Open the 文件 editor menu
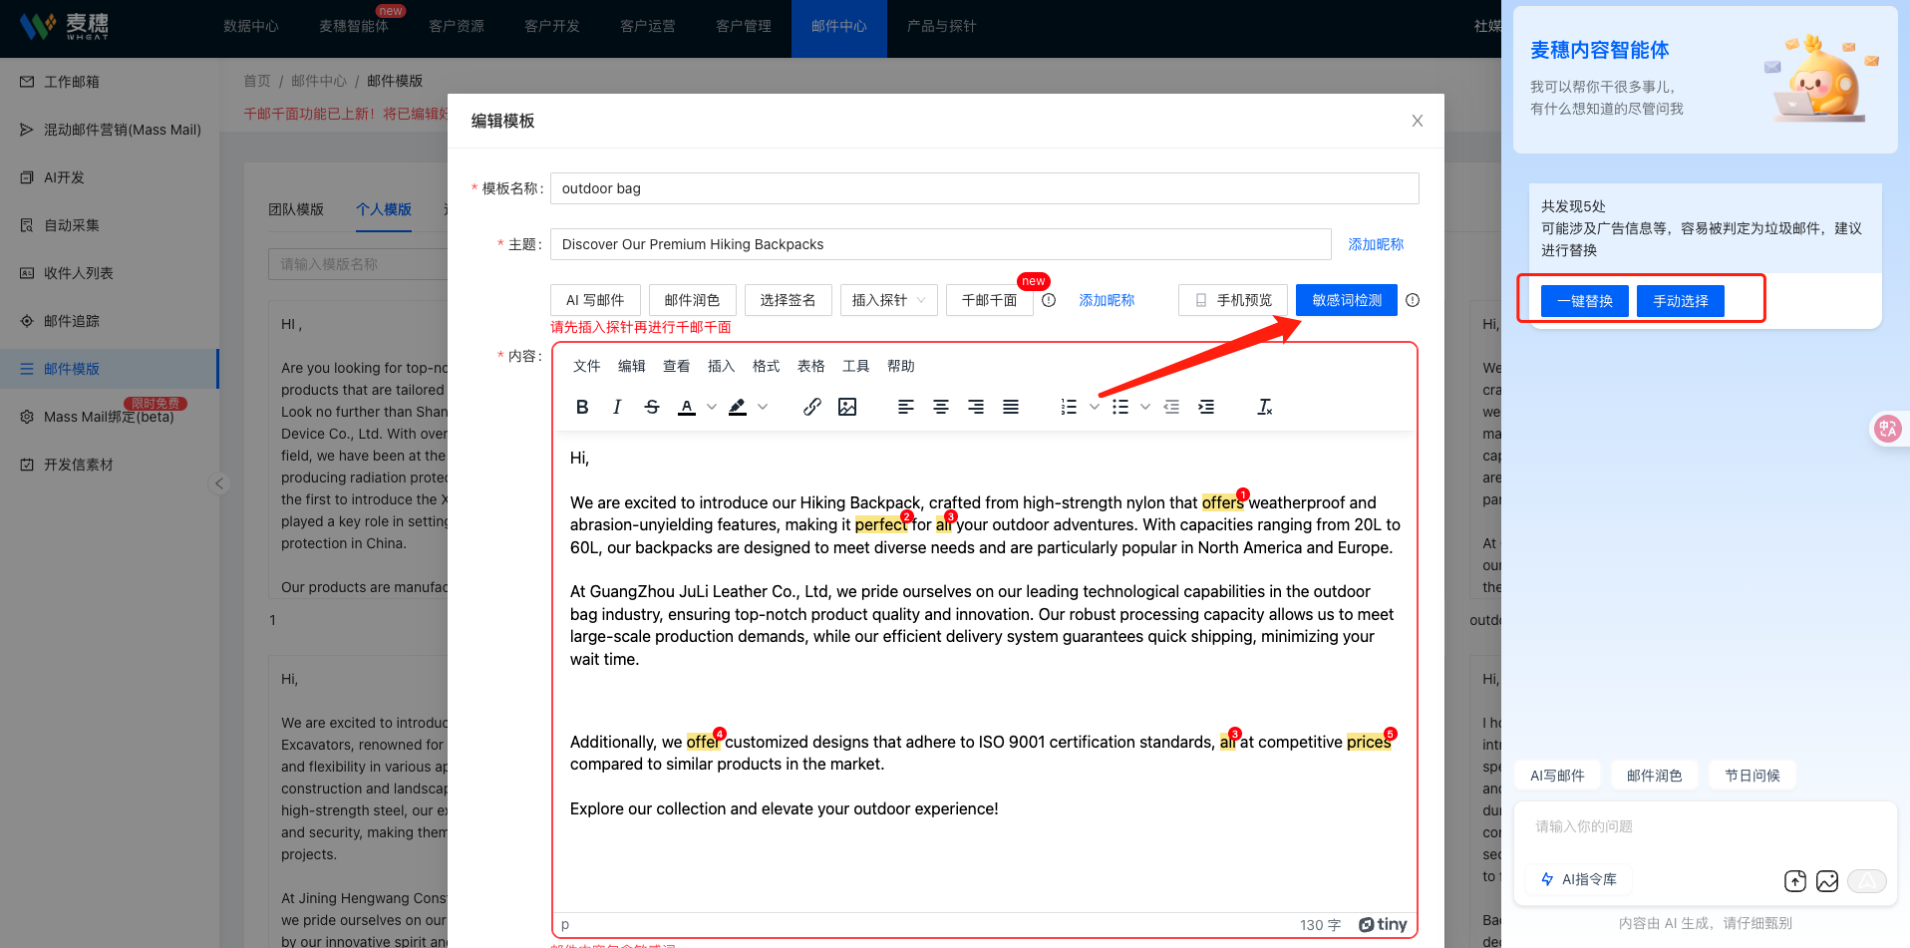1910x948 pixels. [x=587, y=366]
